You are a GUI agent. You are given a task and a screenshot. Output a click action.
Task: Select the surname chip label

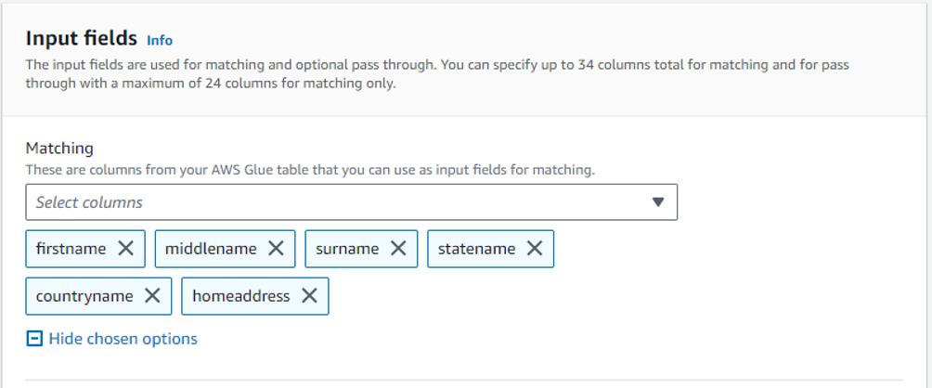(x=347, y=249)
